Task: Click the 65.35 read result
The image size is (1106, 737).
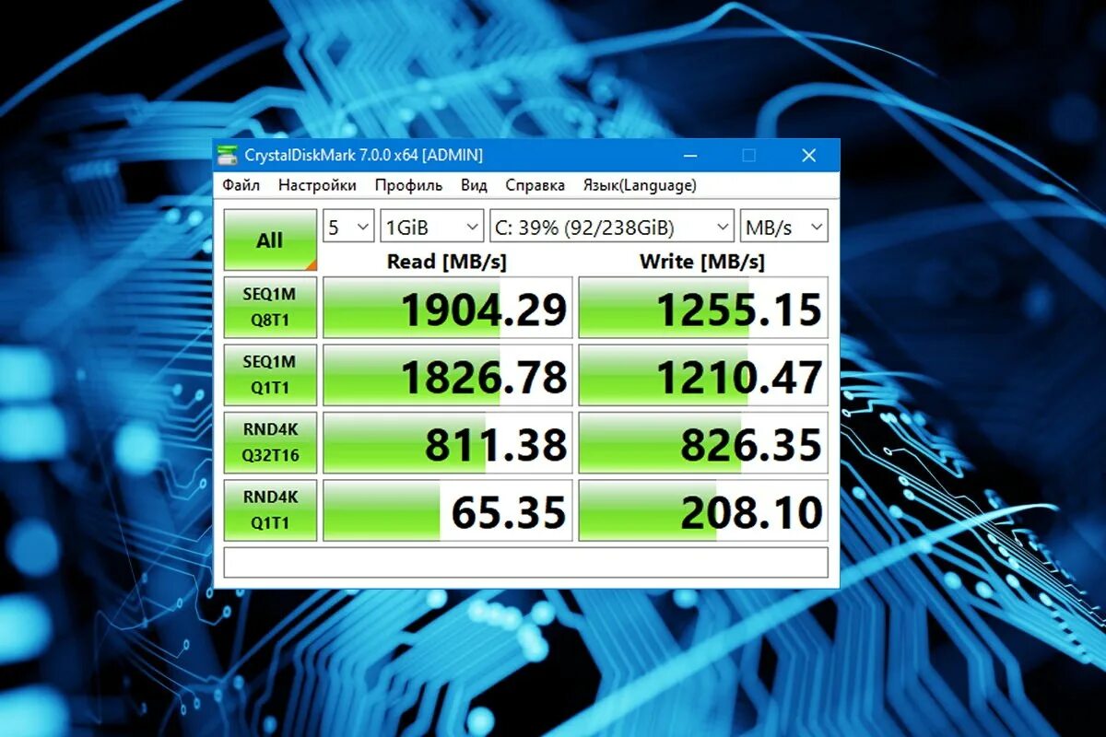Action: coord(448,510)
